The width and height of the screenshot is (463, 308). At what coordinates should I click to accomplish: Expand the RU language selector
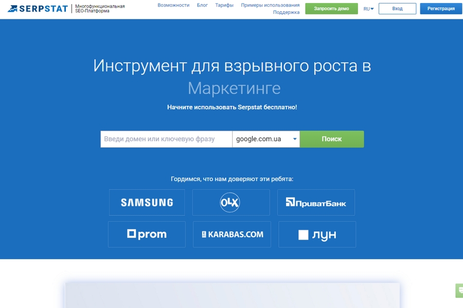pos(368,9)
